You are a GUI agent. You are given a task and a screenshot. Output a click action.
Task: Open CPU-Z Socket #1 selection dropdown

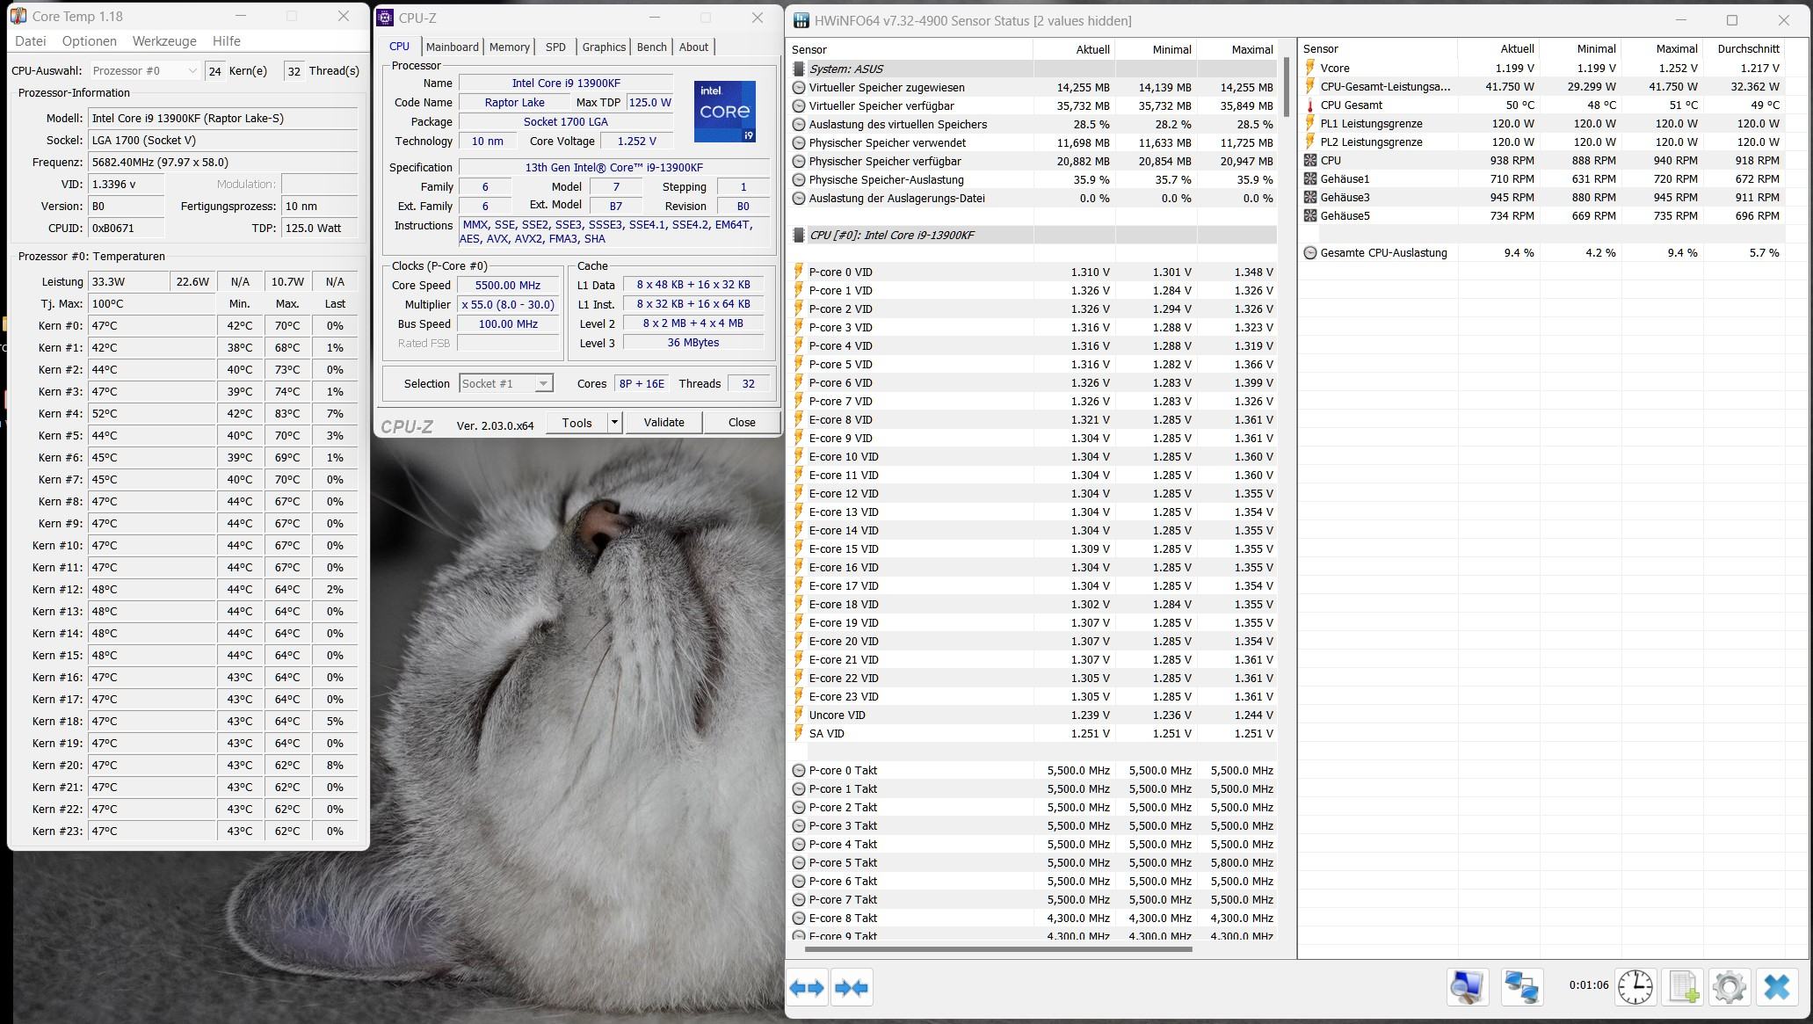click(x=505, y=383)
